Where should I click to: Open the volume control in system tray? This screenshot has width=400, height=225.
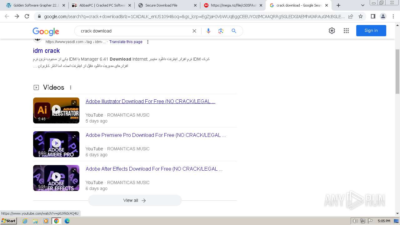(x=355, y=221)
